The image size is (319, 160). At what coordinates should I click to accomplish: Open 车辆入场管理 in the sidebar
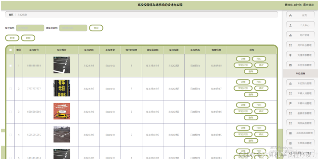tap(300, 93)
